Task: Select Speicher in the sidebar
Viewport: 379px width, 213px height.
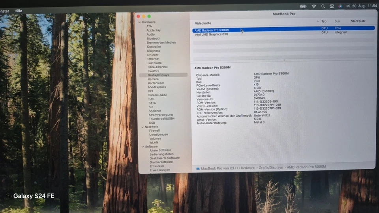Action: 155,111
